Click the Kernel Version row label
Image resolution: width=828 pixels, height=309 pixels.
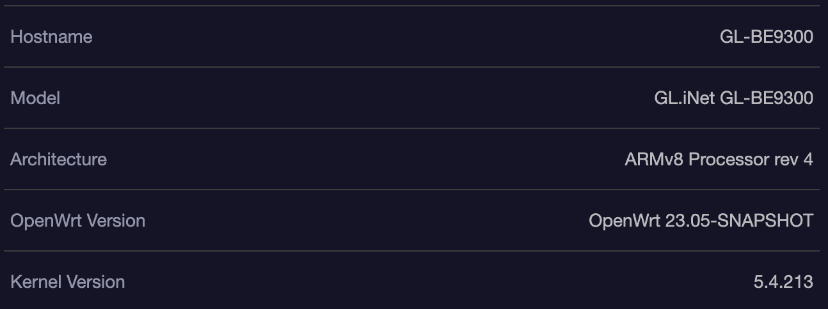(67, 282)
